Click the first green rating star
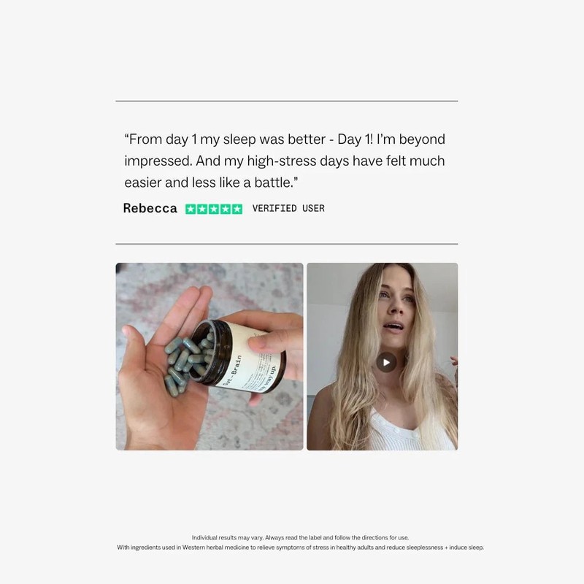The image size is (584, 584). (x=191, y=209)
